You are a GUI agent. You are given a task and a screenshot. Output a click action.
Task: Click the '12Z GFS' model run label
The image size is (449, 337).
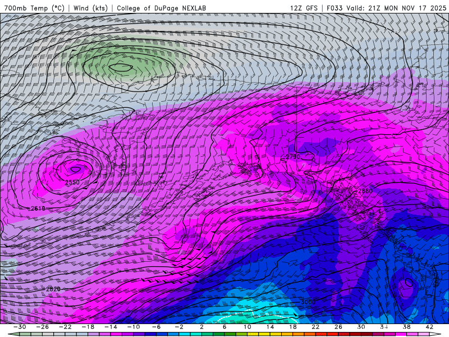(304, 8)
